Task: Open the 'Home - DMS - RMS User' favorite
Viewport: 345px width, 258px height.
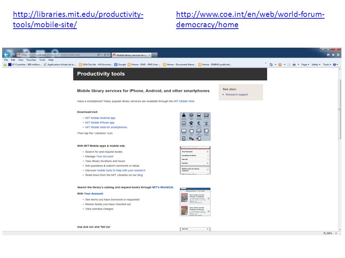Action: tap(144, 64)
